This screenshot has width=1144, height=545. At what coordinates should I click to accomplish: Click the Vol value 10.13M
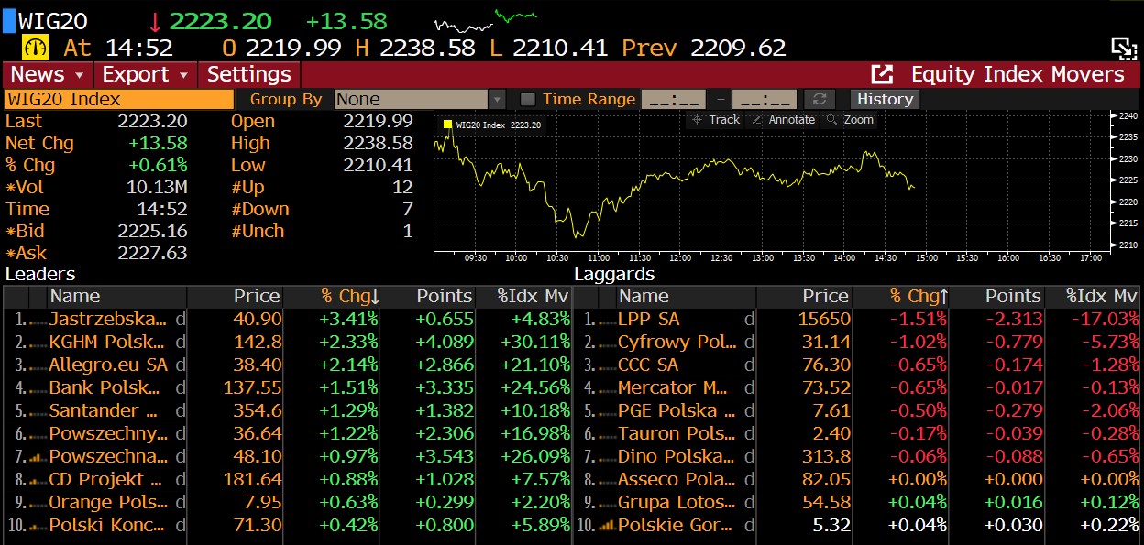coord(158,187)
